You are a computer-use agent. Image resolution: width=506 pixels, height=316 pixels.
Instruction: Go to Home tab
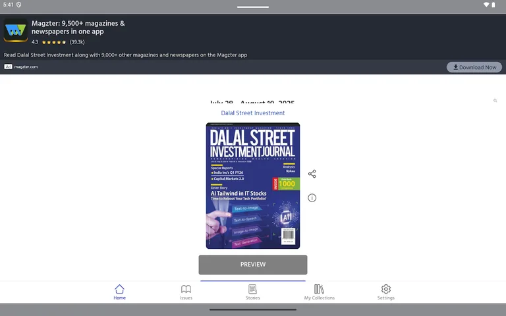click(119, 292)
